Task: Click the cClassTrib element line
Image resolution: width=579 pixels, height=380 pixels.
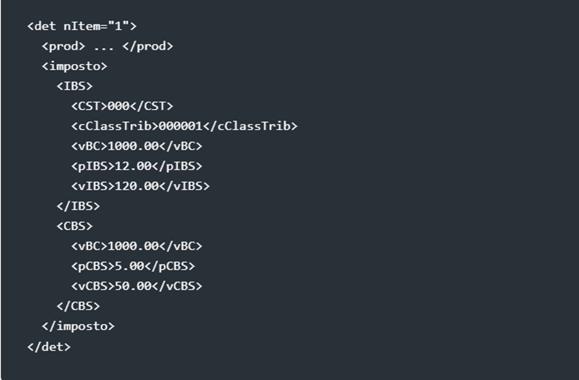Action: (184, 126)
